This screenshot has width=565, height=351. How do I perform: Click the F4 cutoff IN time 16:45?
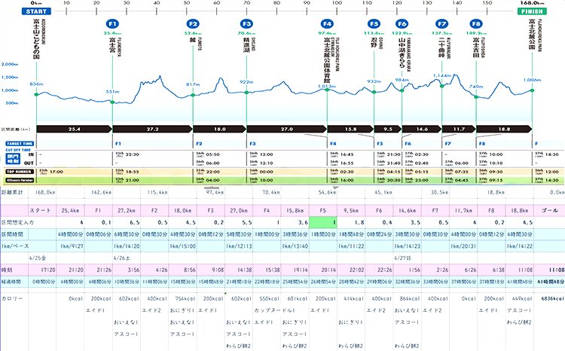347,154
